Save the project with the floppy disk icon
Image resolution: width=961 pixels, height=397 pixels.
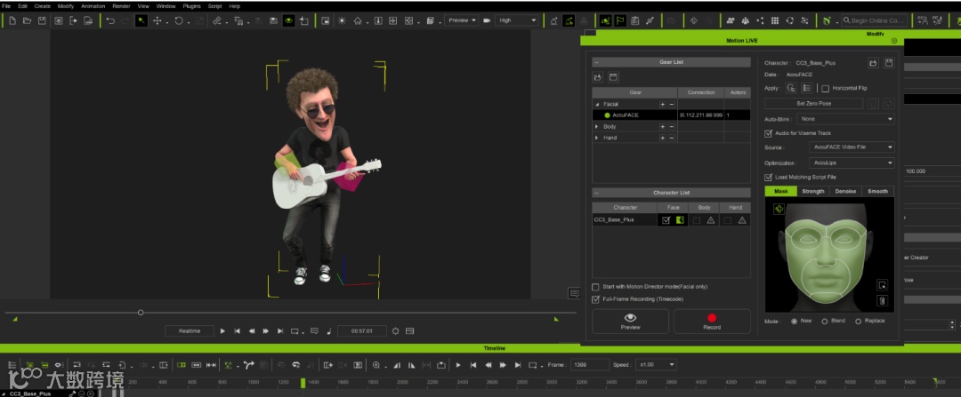pyautogui.click(x=42, y=20)
